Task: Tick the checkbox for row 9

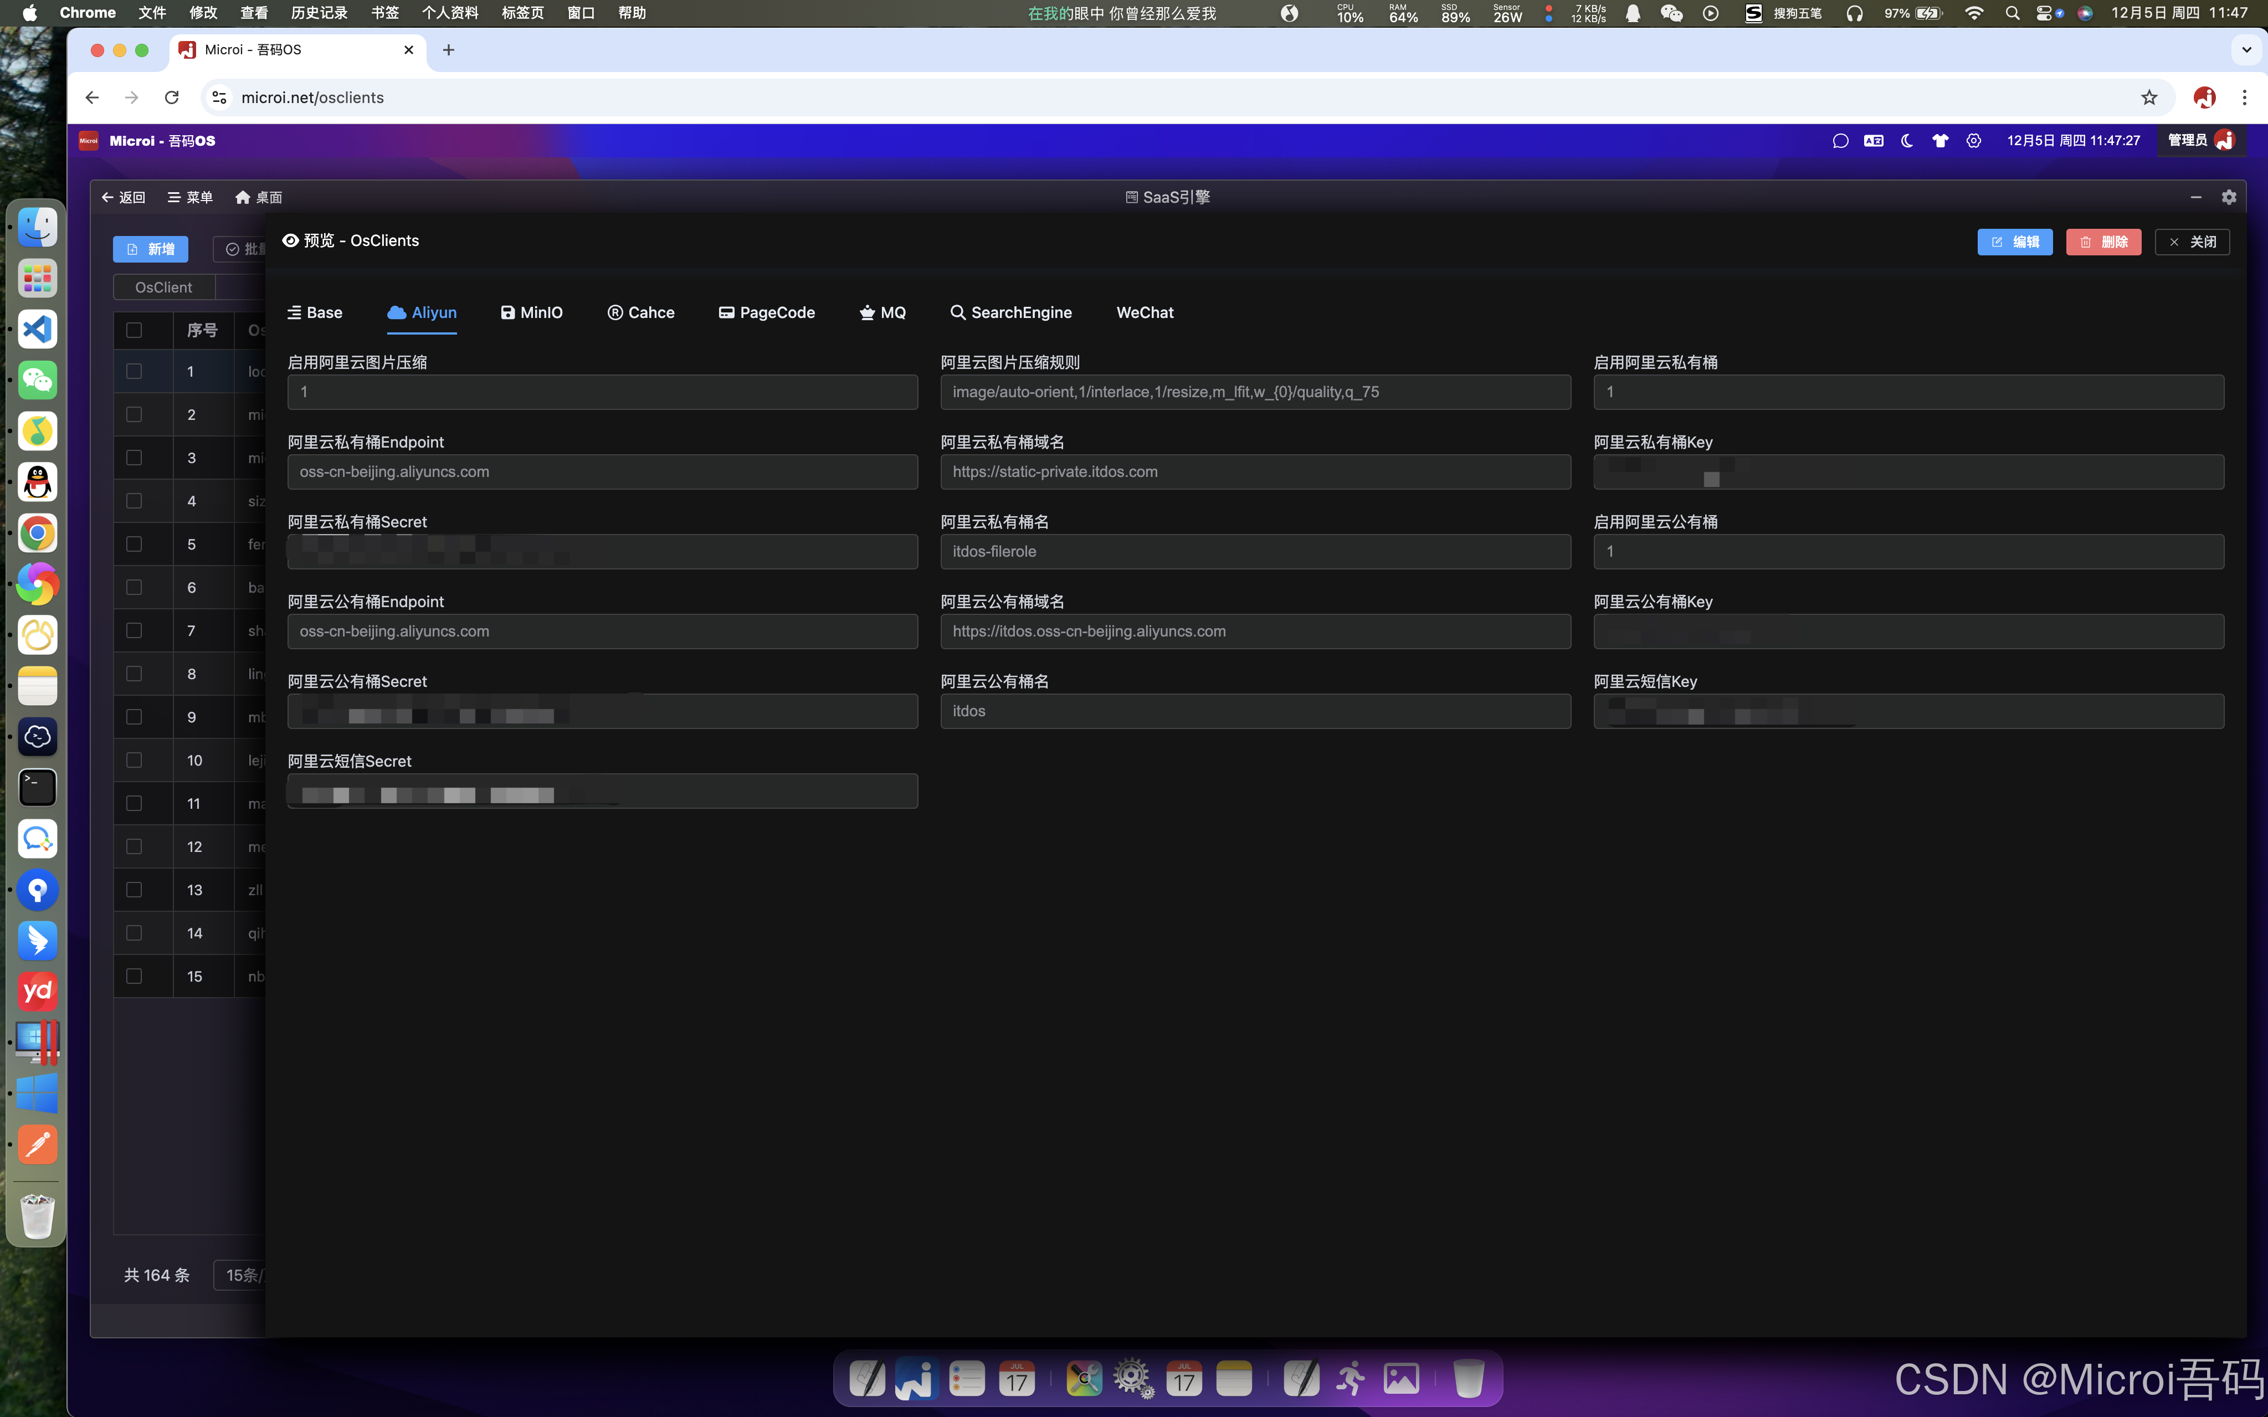Action: [134, 717]
